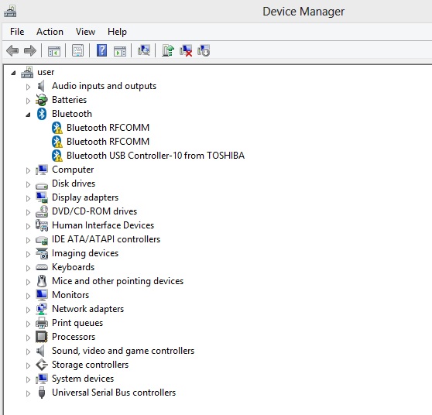Viewport: 432px width, 415px height.
Task: Expand IDE ATA/ATAPI controllers arrow
Action: (28, 240)
